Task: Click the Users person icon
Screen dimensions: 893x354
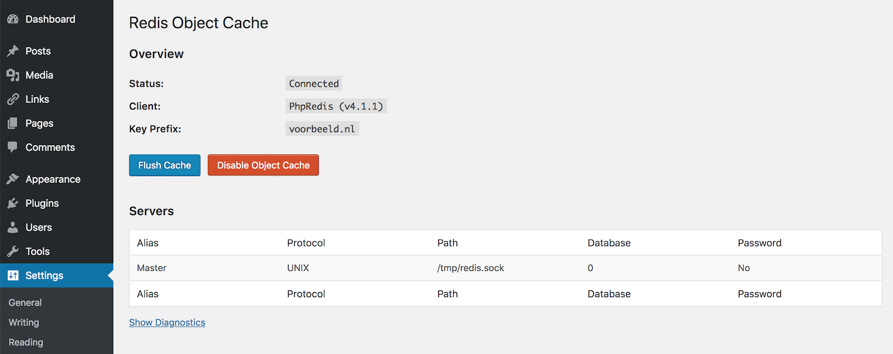Action: tap(13, 227)
